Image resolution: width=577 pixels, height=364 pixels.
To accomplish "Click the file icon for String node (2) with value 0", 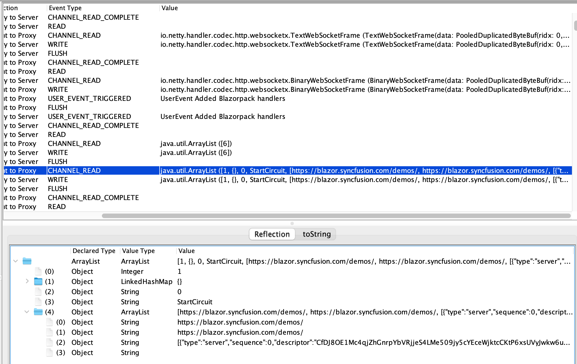I will pyautogui.click(x=38, y=292).
